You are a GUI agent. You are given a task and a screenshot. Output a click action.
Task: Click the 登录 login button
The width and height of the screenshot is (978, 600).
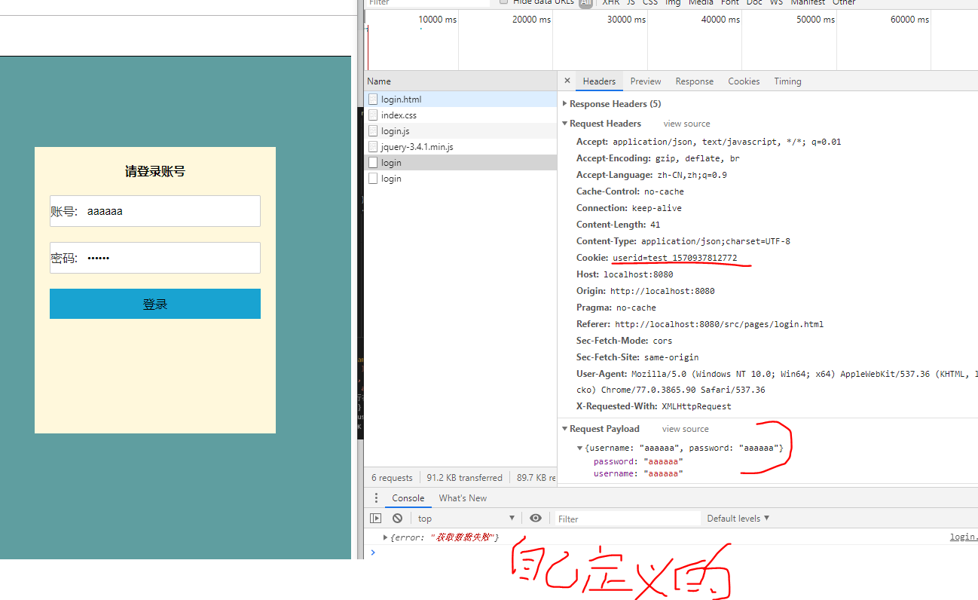155,304
